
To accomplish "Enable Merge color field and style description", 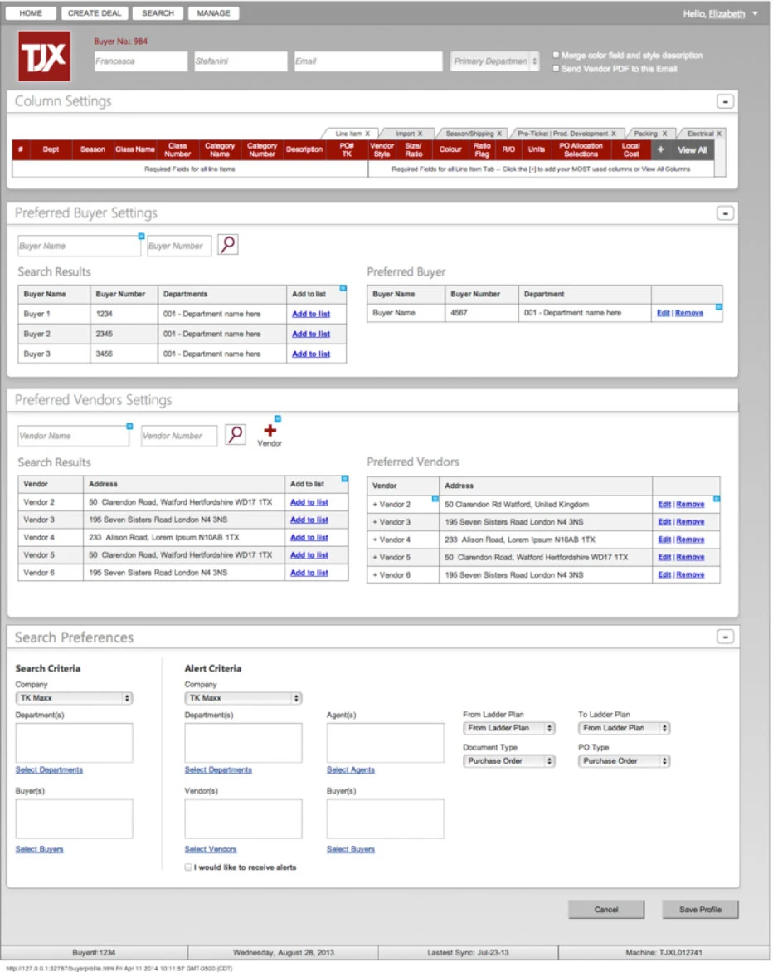I will click(x=556, y=55).
